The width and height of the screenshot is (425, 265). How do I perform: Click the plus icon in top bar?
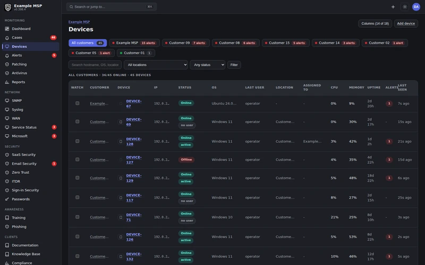393,7
